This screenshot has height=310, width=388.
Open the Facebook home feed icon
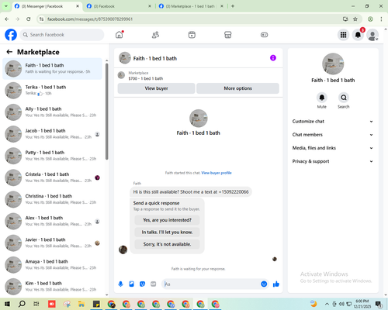point(120,35)
